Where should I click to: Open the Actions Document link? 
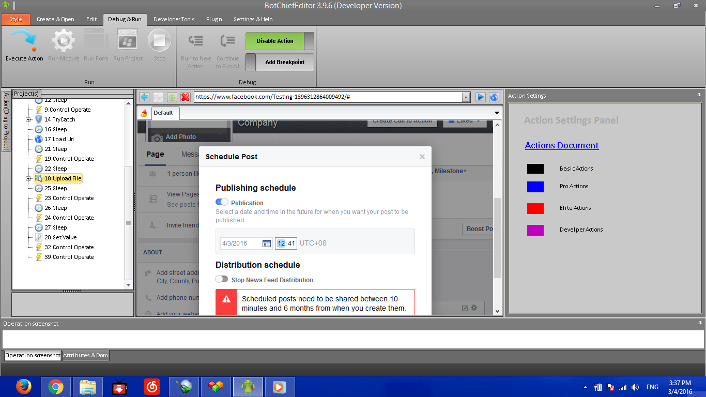(x=561, y=146)
